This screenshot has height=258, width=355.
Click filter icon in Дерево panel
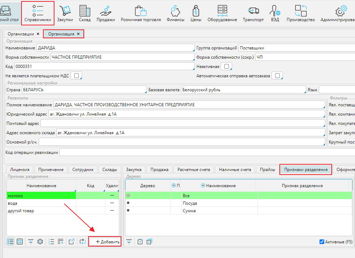[129, 242]
